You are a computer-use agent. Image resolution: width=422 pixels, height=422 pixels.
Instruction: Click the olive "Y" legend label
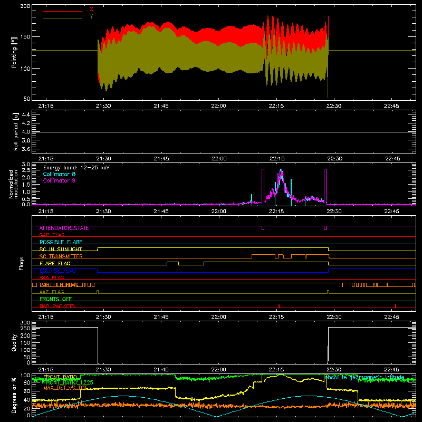[x=91, y=16]
